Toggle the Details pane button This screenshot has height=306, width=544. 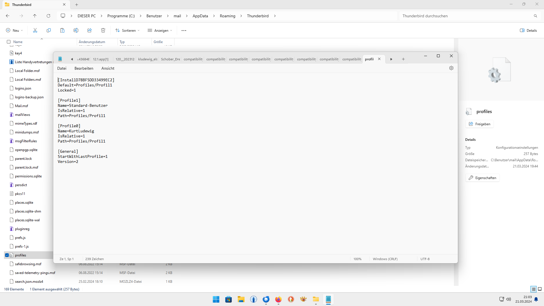coord(528,30)
